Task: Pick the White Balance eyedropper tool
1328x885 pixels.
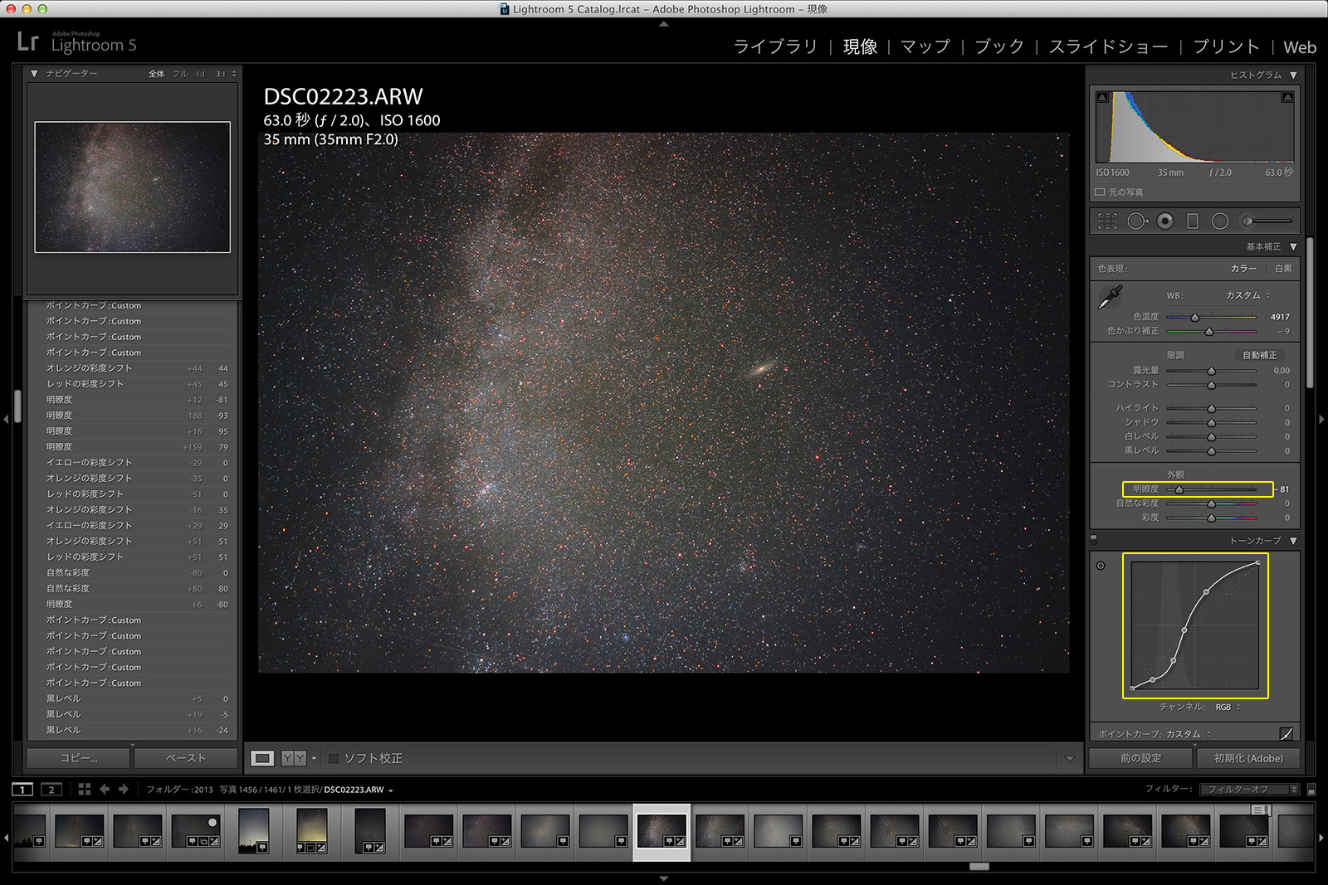Action: [1110, 297]
